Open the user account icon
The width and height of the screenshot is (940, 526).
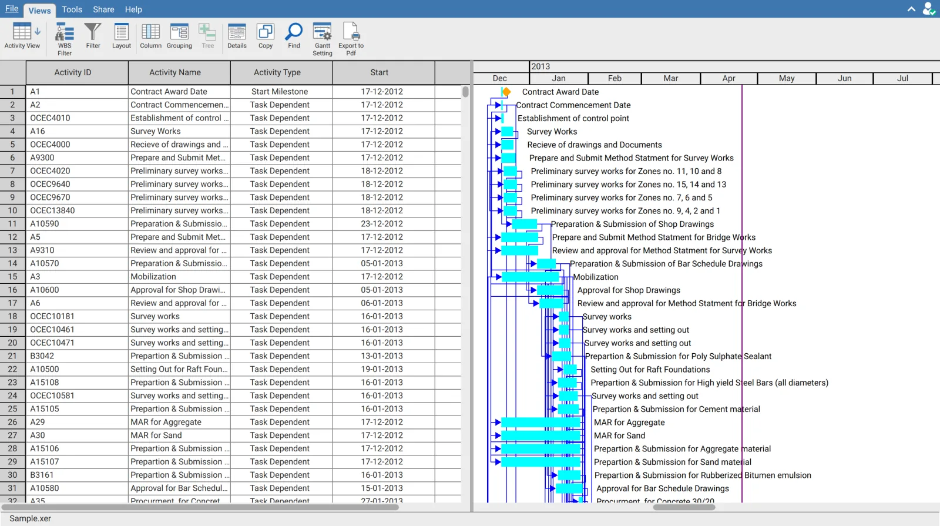pos(928,9)
